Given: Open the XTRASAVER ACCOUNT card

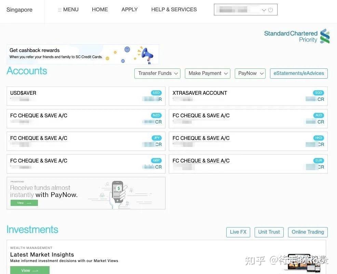Looking at the screenshot, I should tap(248, 96).
